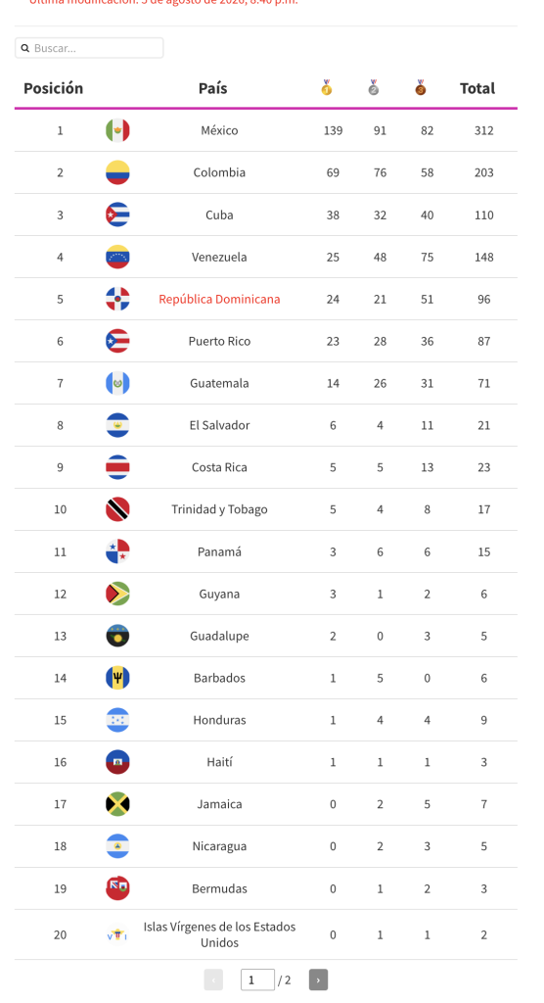Click the Colombia country name

tap(219, 172)
